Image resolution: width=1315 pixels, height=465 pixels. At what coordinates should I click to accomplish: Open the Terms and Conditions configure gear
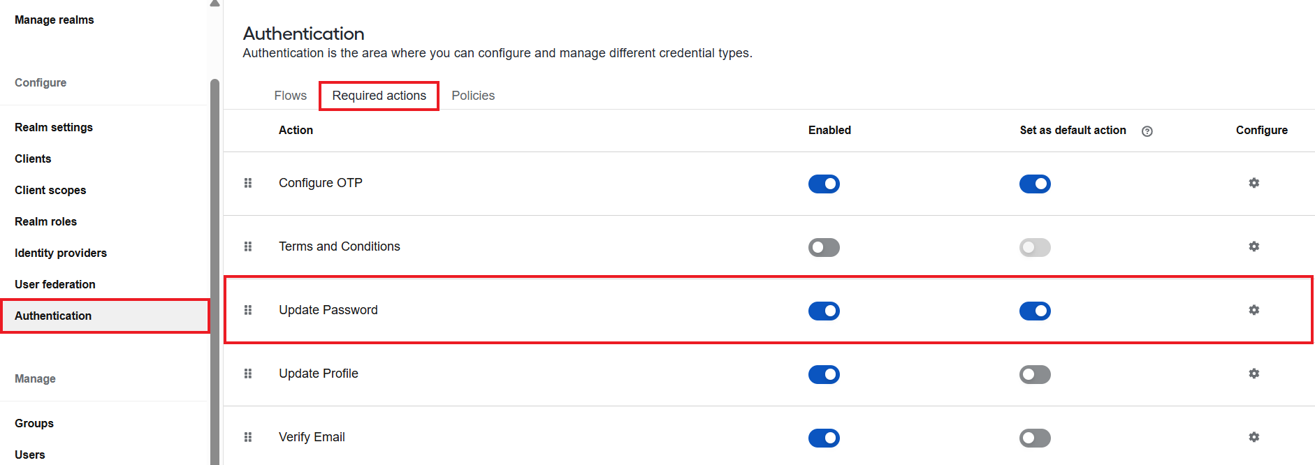coord(1254,246)
